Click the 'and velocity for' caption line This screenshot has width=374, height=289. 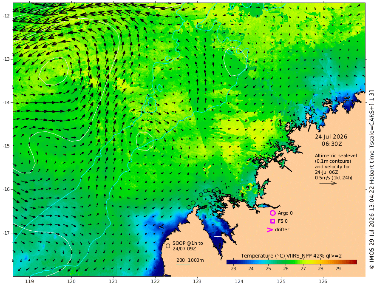tap(332, 167)
